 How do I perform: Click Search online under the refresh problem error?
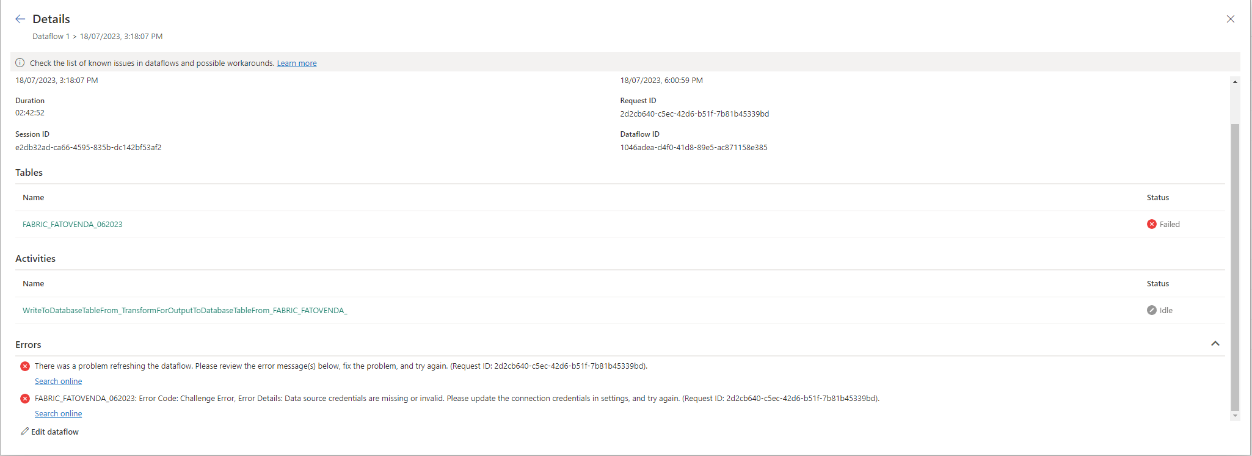(x=58, y=382)
